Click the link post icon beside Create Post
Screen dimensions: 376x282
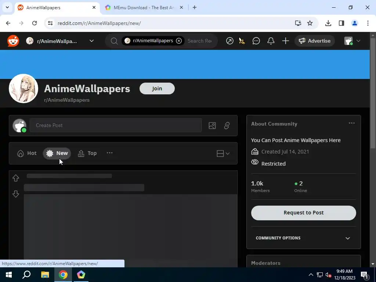227,126
